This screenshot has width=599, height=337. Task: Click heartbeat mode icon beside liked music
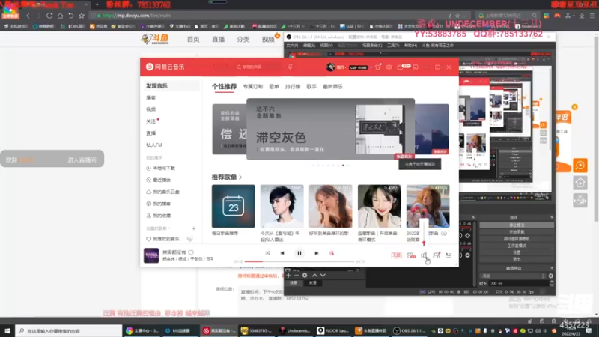pyautogui.click(x=190, y=239)
